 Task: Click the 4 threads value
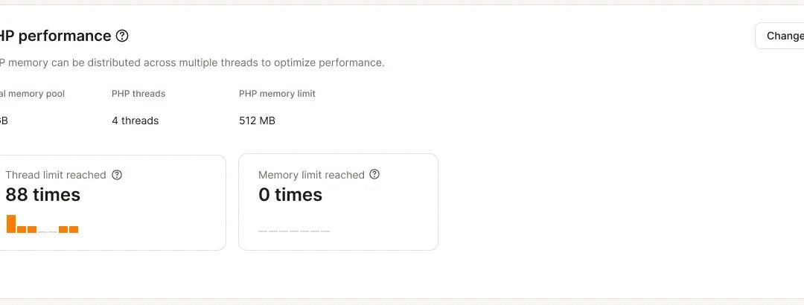(x=135, y=121)
